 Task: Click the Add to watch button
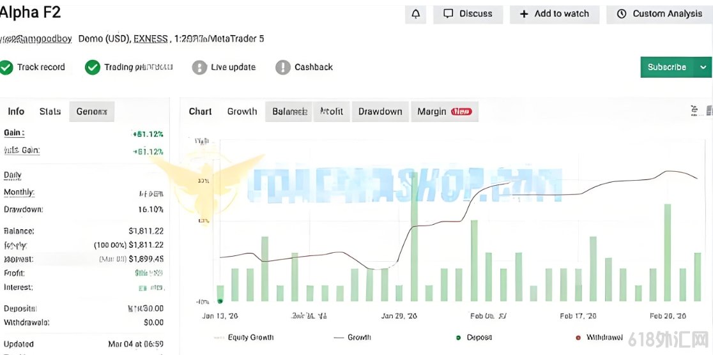click(555, 14)
